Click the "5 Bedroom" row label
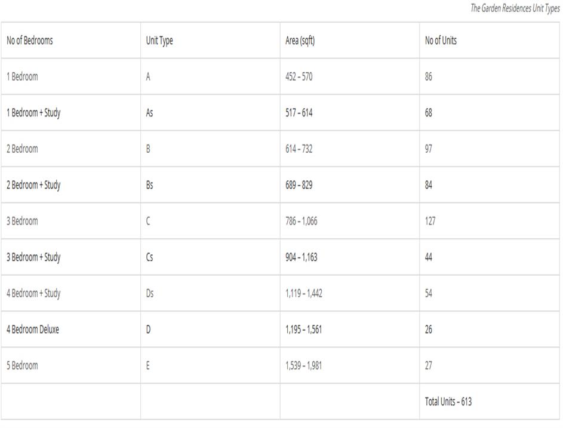This screenshot has width=563, height=428. pos(22,365)
